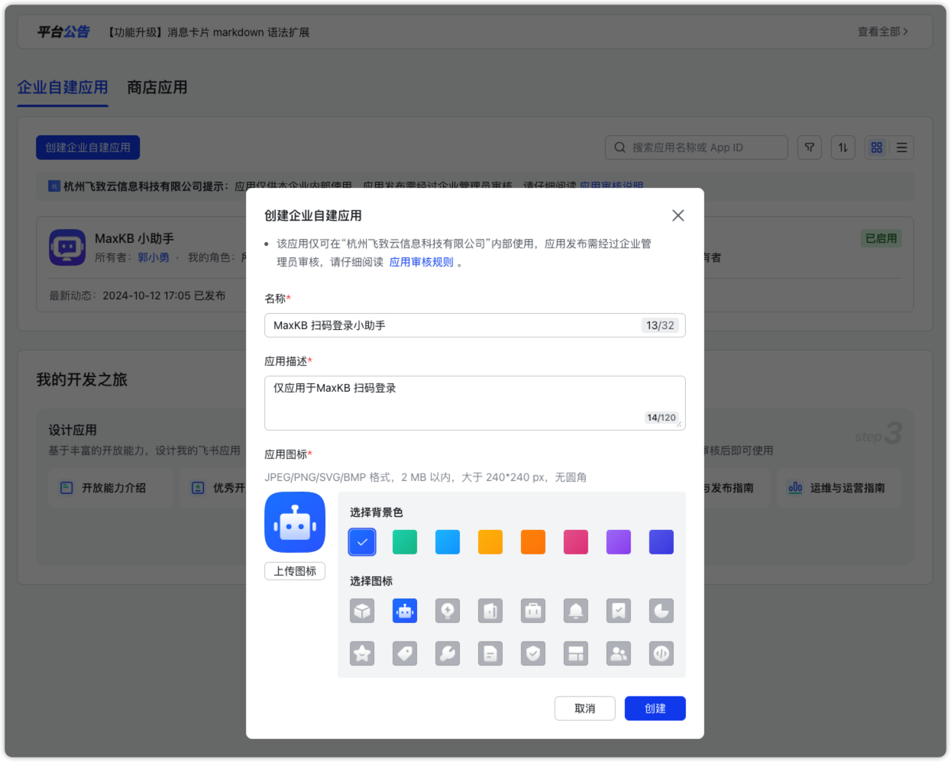Switch to the 商店应用 tab
951x762 pixels.
(x=157, y=87)
